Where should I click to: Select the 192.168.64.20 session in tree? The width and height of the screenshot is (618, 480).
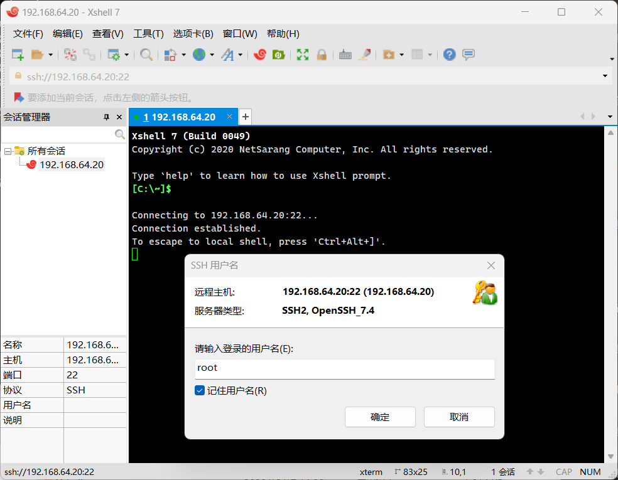[72, 164]
